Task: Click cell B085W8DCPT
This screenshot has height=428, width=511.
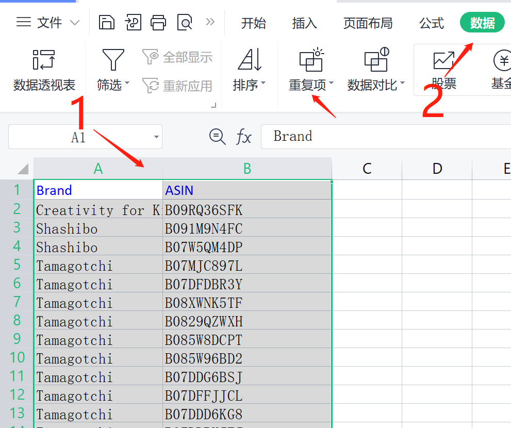Action: tap(247, 339)
